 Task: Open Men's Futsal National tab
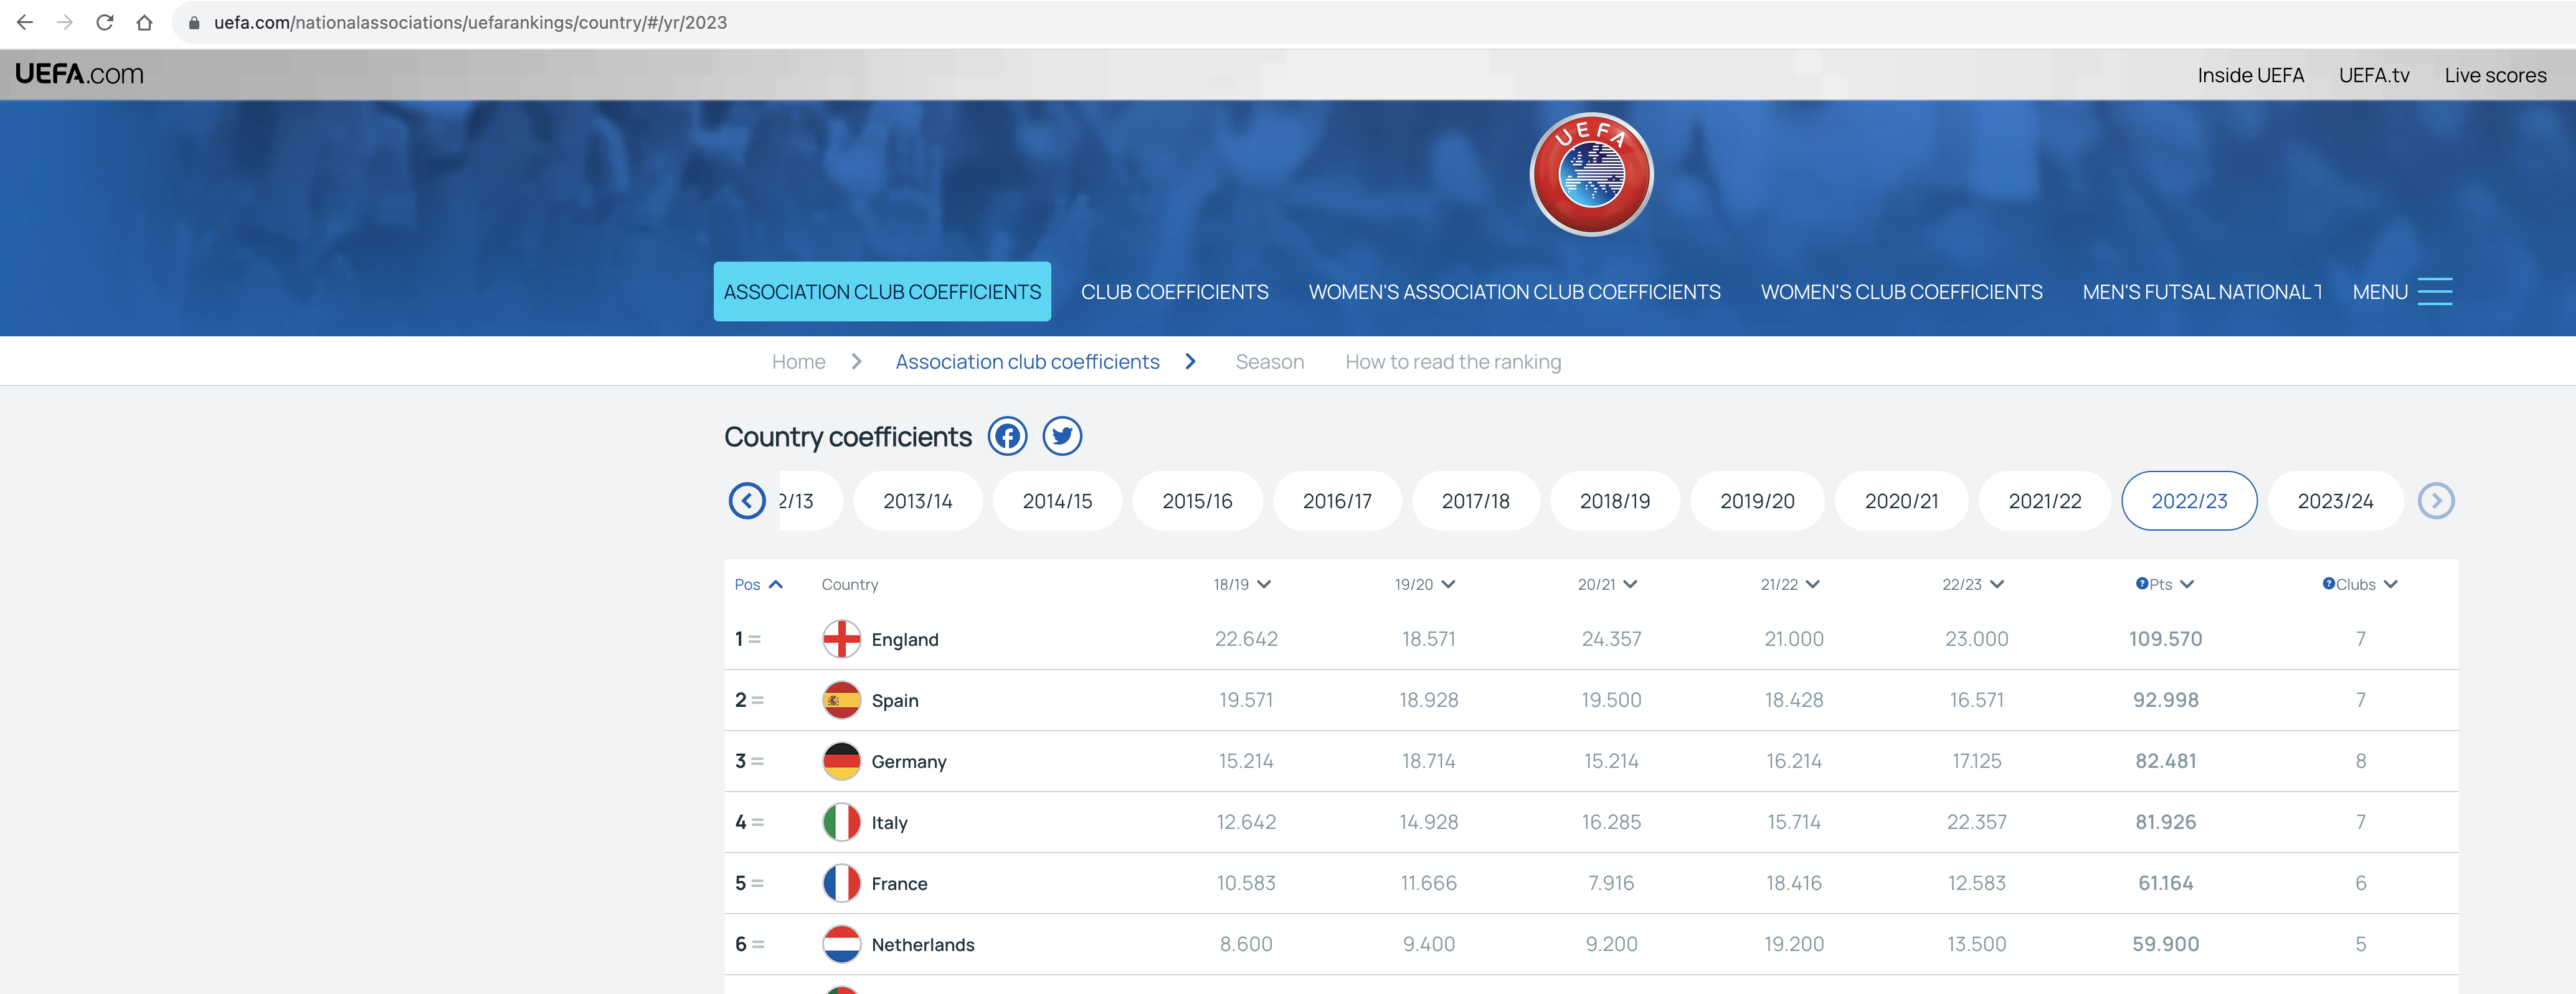(2202, 292)
